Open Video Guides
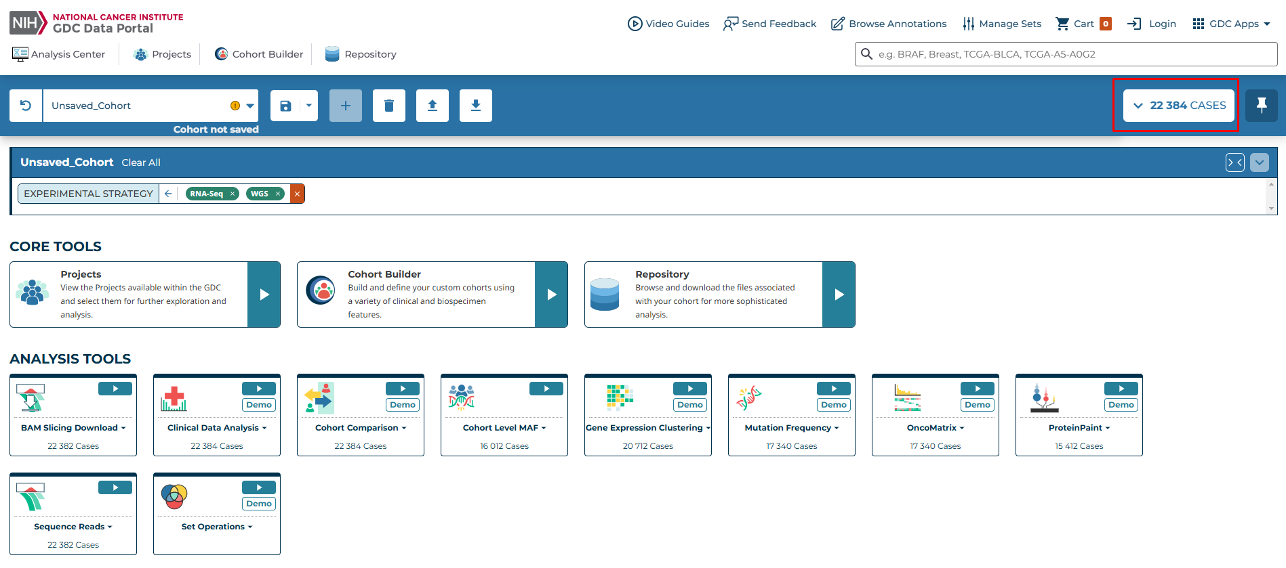 668,24
